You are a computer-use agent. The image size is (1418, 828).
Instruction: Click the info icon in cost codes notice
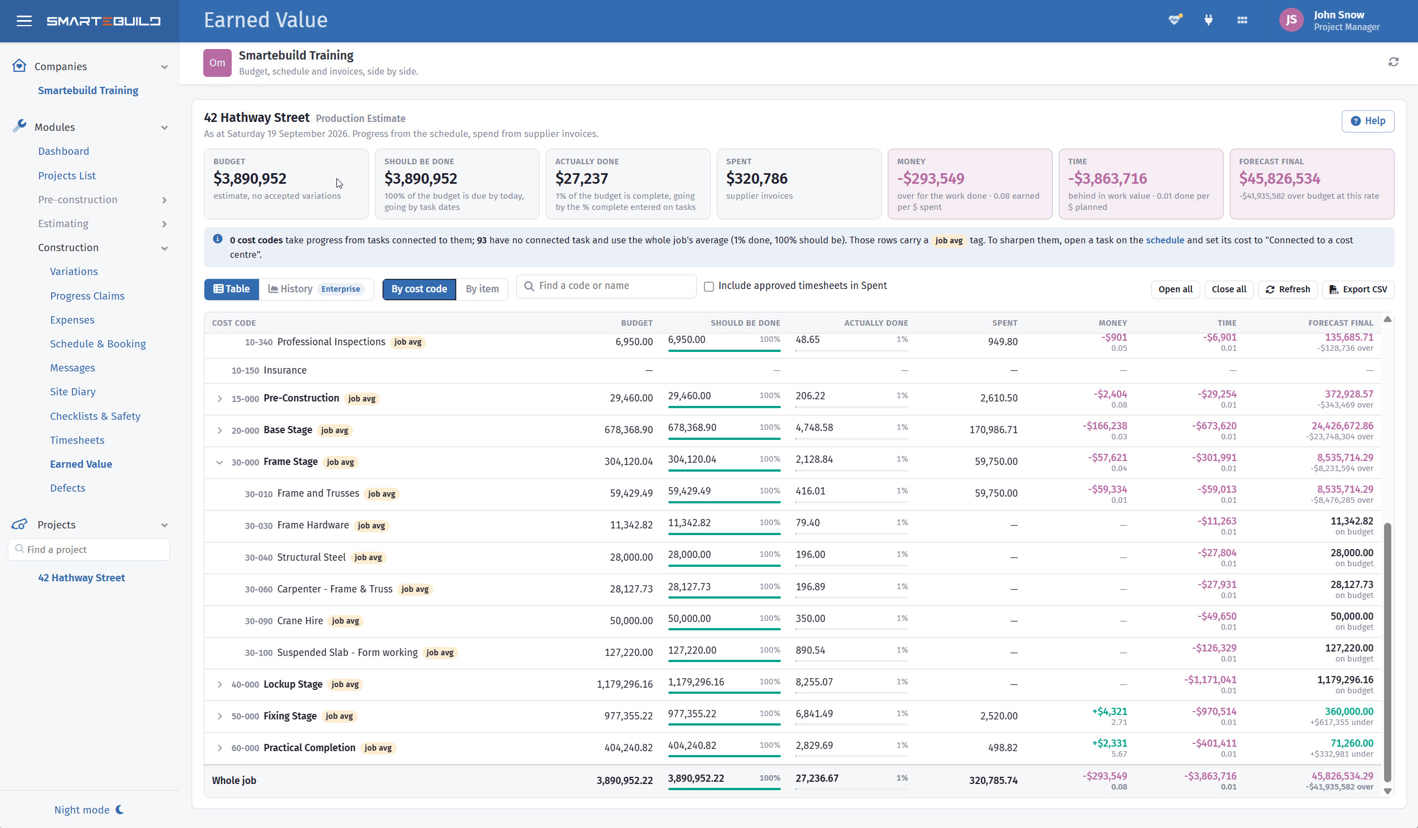click(x=218, y=239)
